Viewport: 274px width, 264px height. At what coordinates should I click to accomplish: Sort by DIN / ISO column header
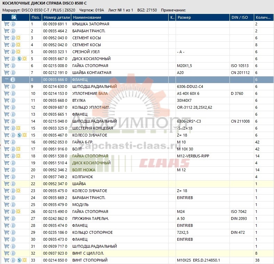(x=242, y=17)
